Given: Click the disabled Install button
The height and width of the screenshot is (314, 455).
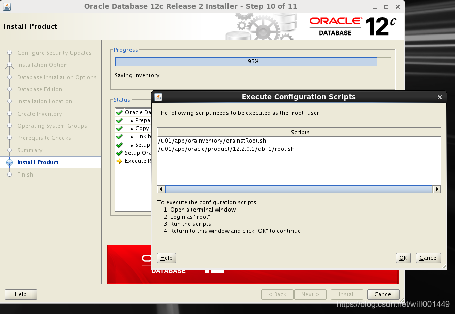Looking at the screenshot, I should tap(346, 294).
